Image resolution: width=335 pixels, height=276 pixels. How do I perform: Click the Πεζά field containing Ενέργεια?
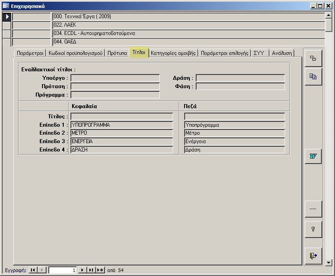coord(234,141)
